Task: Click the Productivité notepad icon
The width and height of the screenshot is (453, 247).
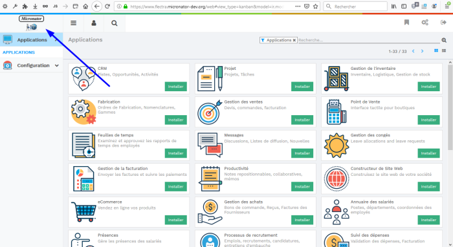Action: 210,178
